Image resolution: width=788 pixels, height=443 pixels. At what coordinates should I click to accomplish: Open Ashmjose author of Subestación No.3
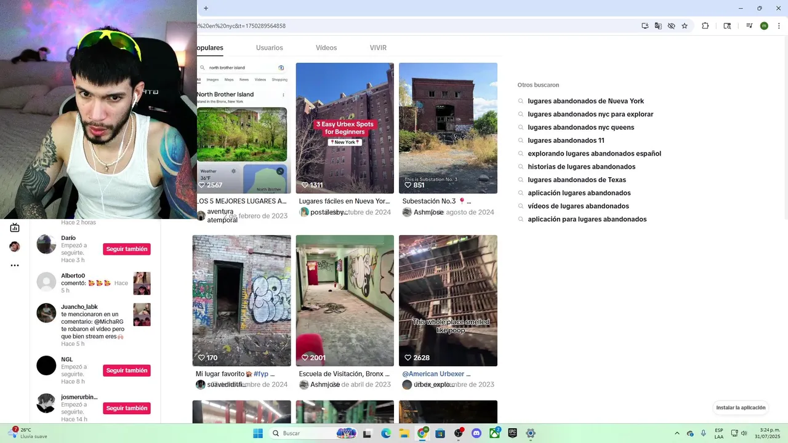(x=428, y=212)
